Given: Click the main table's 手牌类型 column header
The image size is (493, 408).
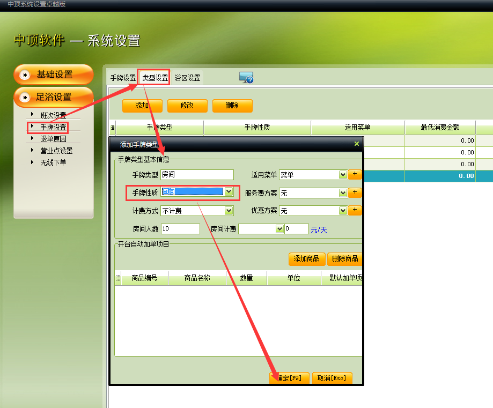Looking at the screenshot, I should click(x=160, y=127).
